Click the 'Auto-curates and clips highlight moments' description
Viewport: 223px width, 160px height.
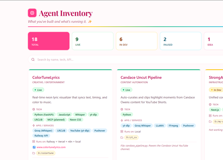[x=158, y=100]
